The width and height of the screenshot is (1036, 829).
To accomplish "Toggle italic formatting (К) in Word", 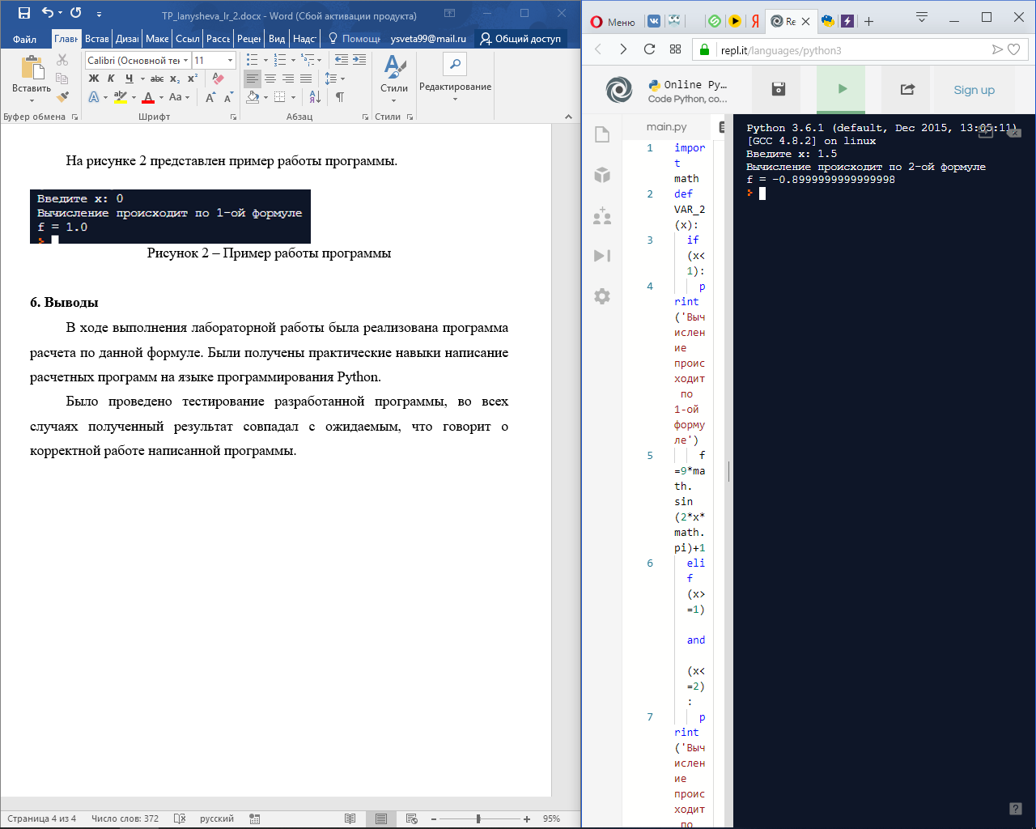I will pyautogui.click(x=111, y=79).
